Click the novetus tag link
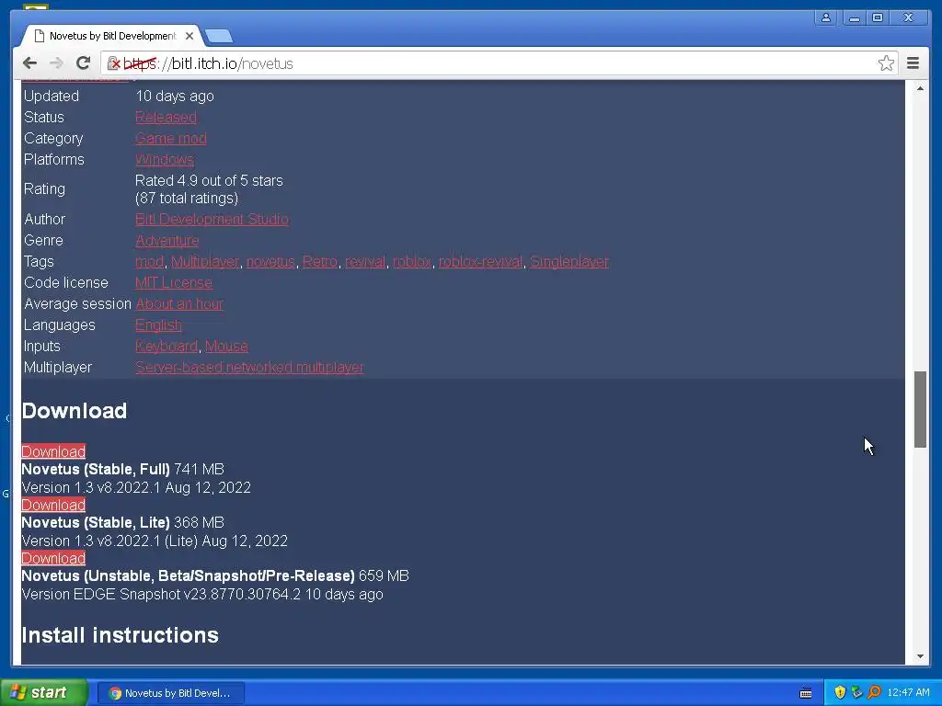Image resolution: width=942 pixels, height=706 pixels. point(270,262)
